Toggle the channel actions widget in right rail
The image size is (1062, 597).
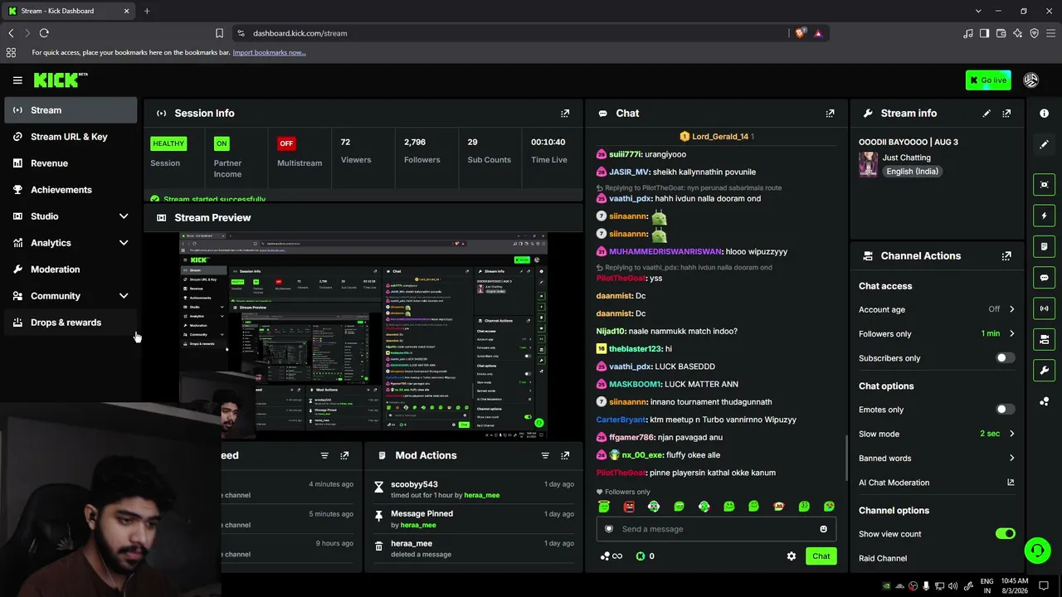[1044, 339]
